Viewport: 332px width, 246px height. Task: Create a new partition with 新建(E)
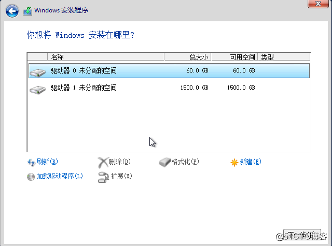(x=251, y=162)
